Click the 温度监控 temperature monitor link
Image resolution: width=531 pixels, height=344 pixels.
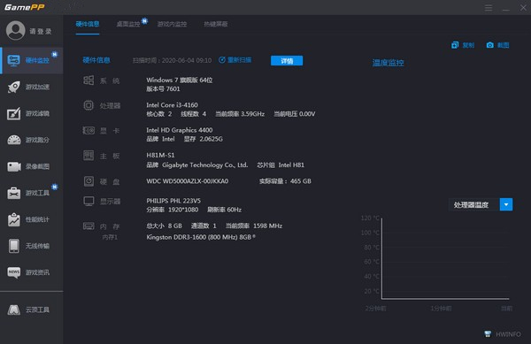[x=389, y=63]
